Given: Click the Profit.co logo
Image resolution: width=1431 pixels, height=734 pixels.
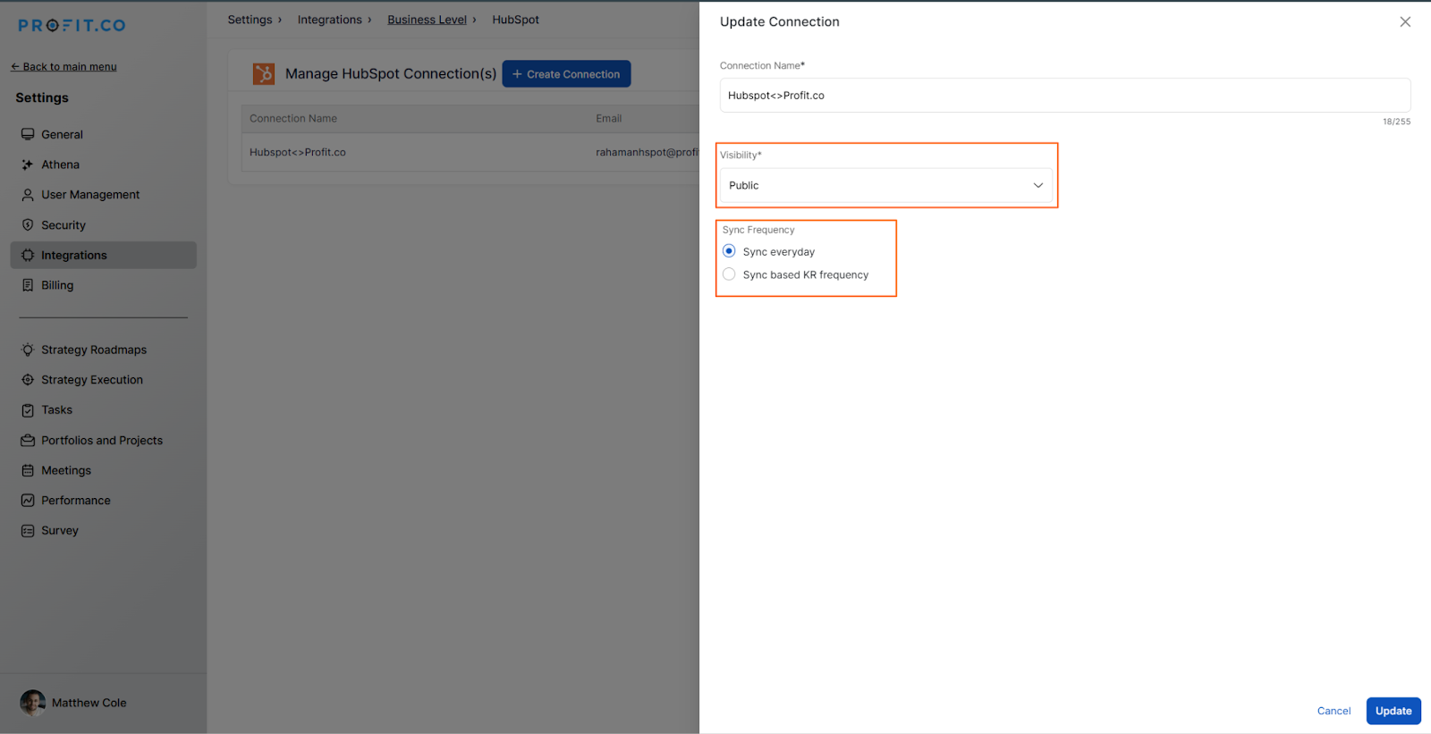Looking at the screenshot, I should click(72, 25).
